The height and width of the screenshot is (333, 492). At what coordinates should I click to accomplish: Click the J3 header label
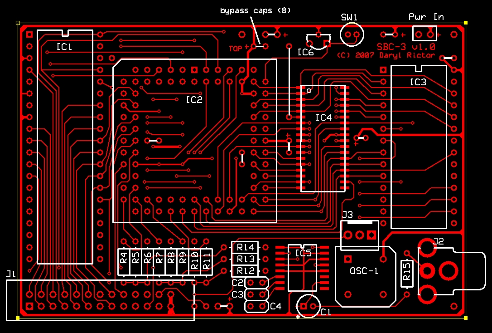click(347, 215)
